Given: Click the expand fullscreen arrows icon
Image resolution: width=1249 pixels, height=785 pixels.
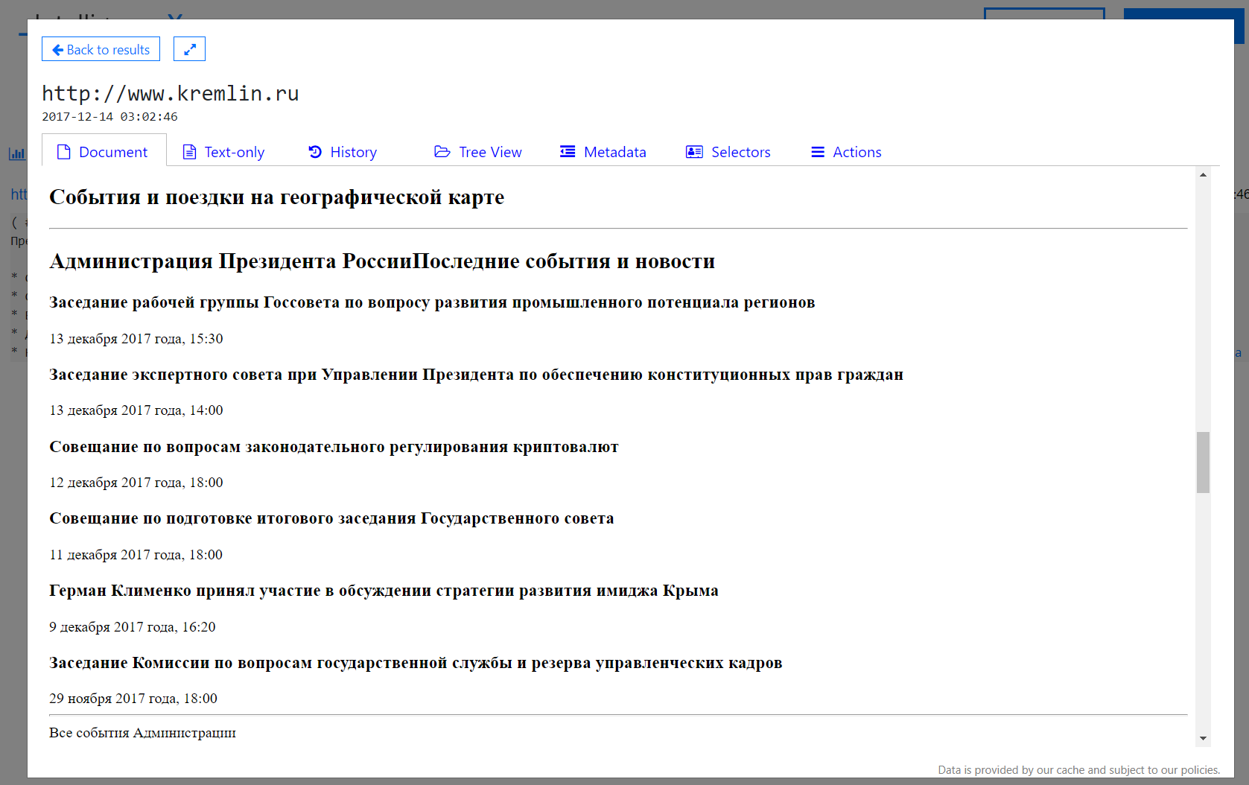Looking at the screenshot, I should click(189, 49).
